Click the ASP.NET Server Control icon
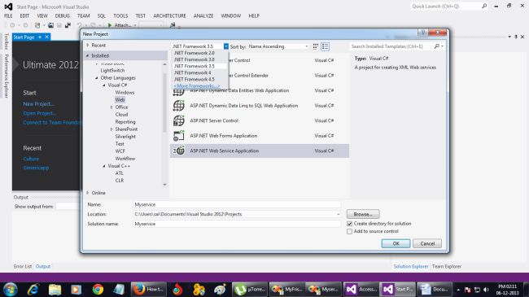The height and width of the screenshot is (297, 529). pyautogui.click(x=178, y=120)
